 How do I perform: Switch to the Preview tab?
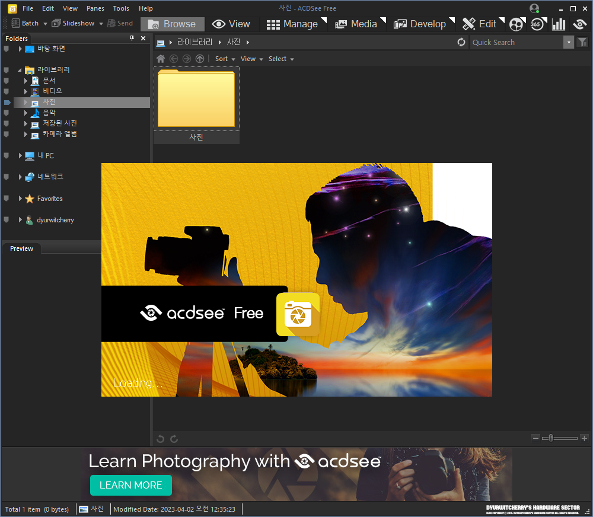coord(21,248)
